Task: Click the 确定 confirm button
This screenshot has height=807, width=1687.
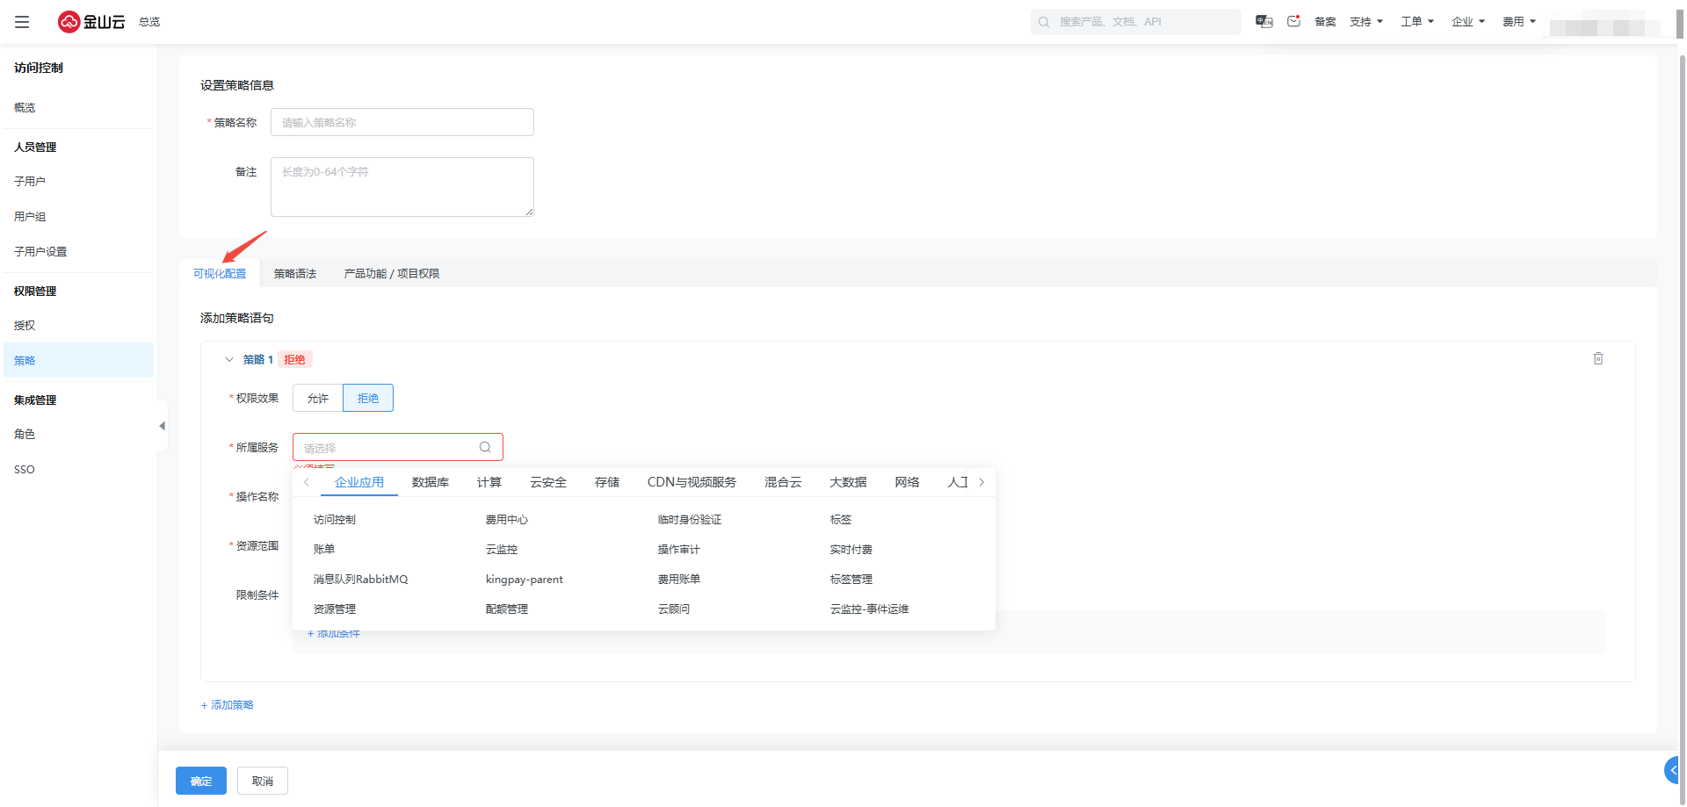Action: point(201,781)
